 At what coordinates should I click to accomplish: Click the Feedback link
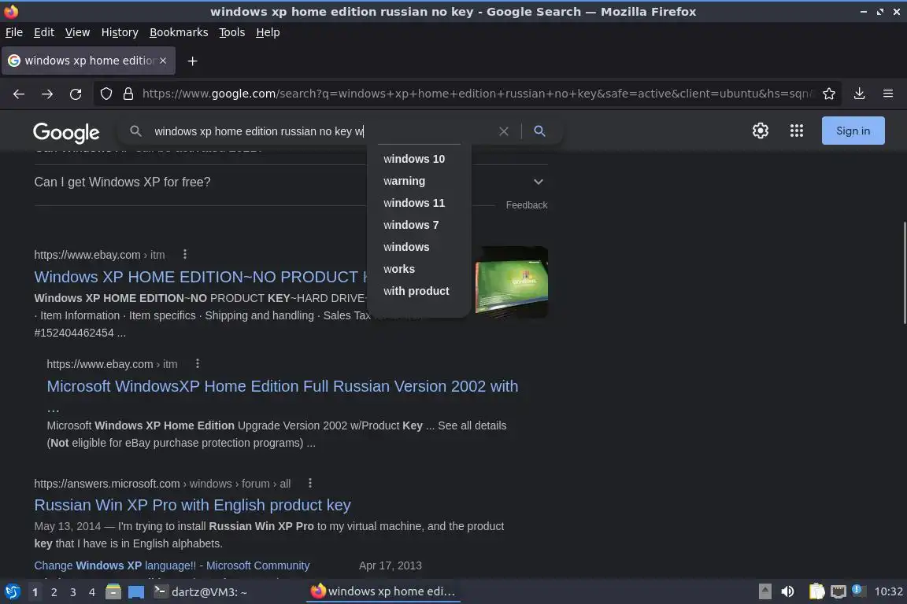pyautogui.click(x=527, y=205)
